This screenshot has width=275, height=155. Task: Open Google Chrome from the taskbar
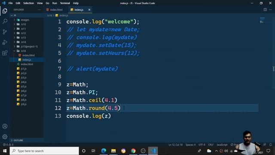pyautogui.click(x=133, y=151)
